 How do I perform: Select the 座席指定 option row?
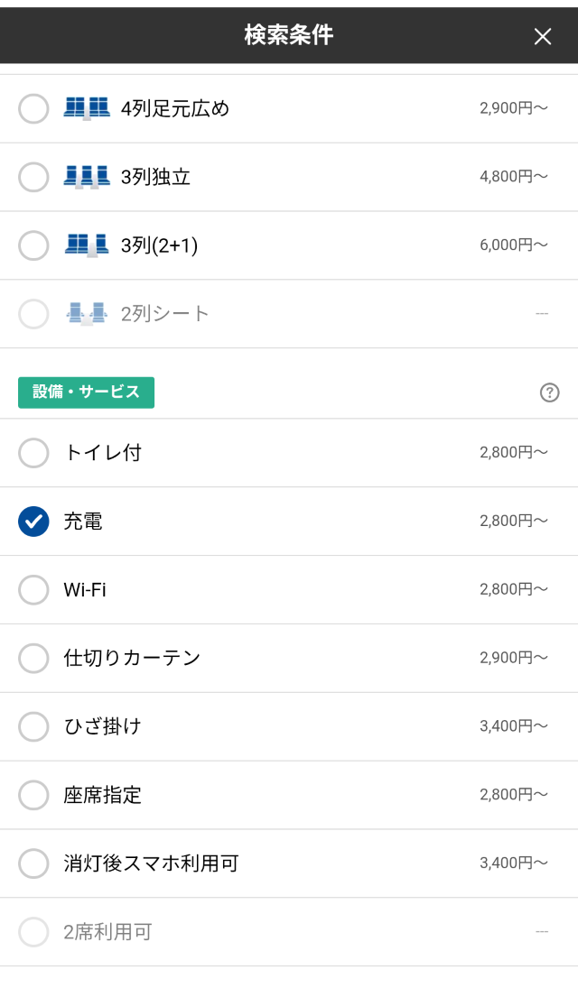[33, 795]
